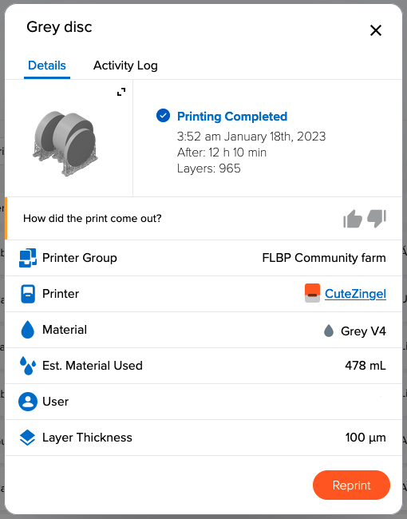Viewport: 407px width, 519px height.
Task: Click the 'After: 12 h 10 min' text
Action: (x=222, y=153)
